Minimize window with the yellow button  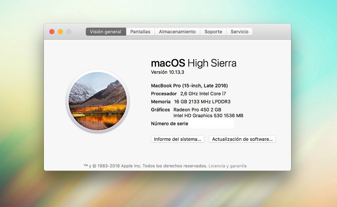coord(60,31)
